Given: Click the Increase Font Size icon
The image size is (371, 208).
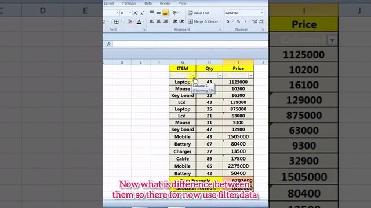Looking at the screenshot, I should pyautogui.click(x=136, y=13).
